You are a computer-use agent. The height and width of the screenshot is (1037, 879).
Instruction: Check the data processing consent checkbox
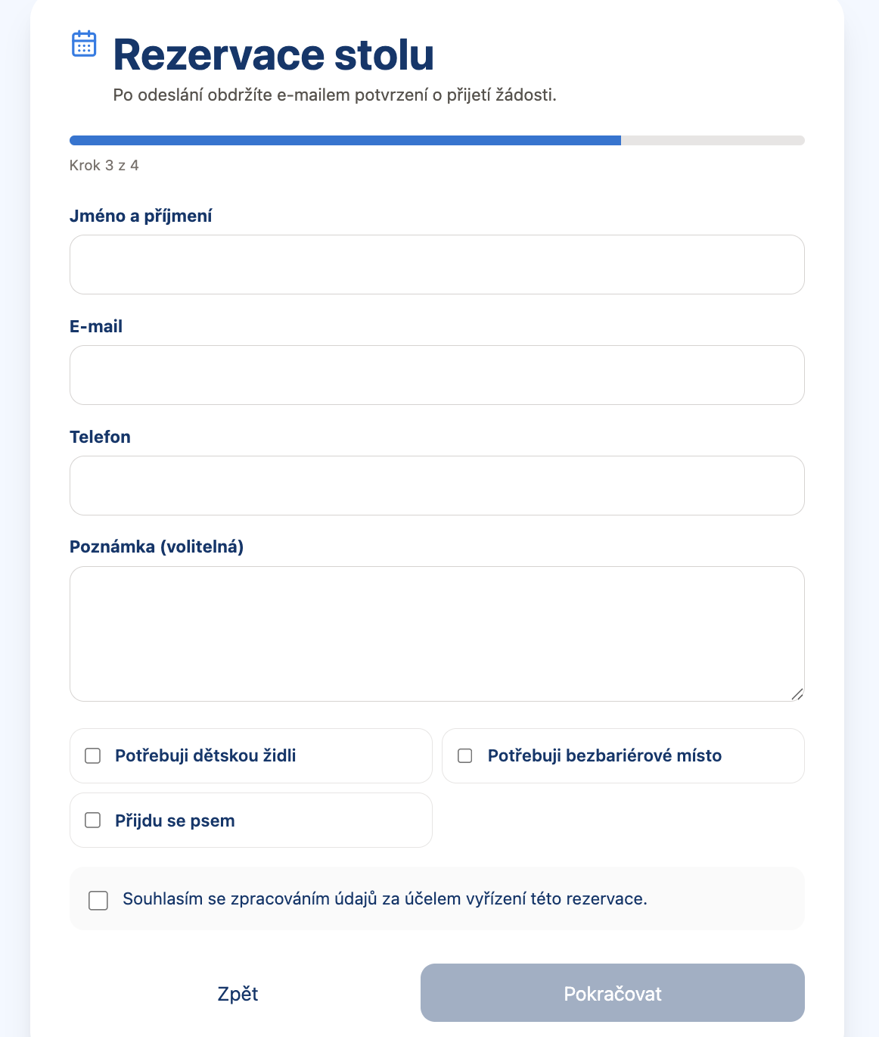(x=98, y=900)
